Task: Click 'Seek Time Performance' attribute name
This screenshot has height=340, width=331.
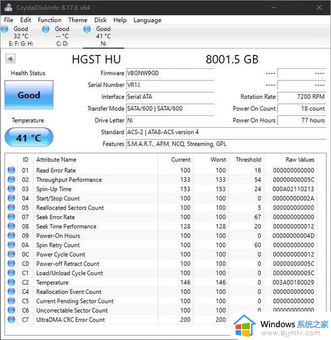Action: [66, 226]
